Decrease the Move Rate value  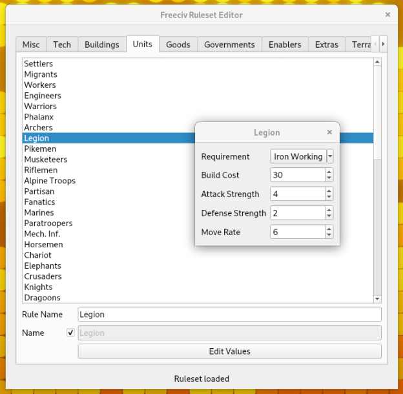pos(329,235)
